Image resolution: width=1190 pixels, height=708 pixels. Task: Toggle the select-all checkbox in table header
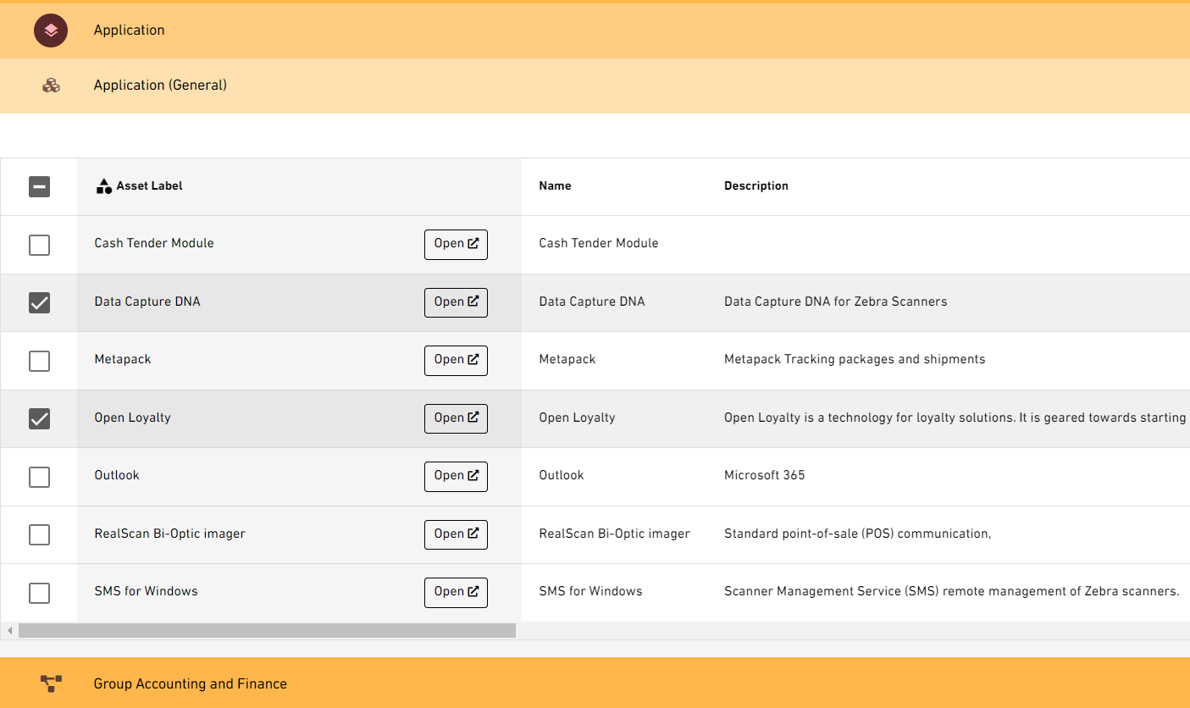(39, 186)
